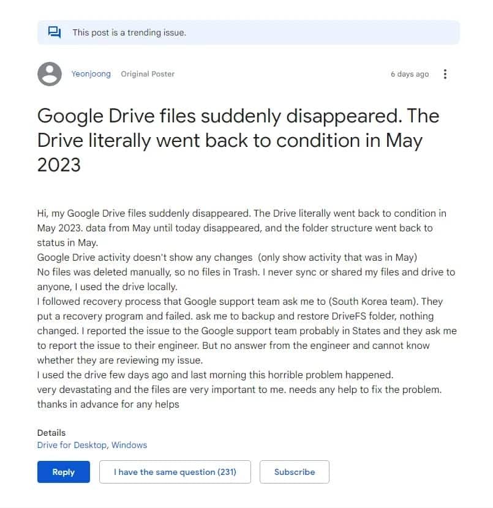Image resolution: width=493 pixels, height=508 pixels.
Task: Click the closing line 'thanks in advance for any helps'
Action: [x=108, y=405]
